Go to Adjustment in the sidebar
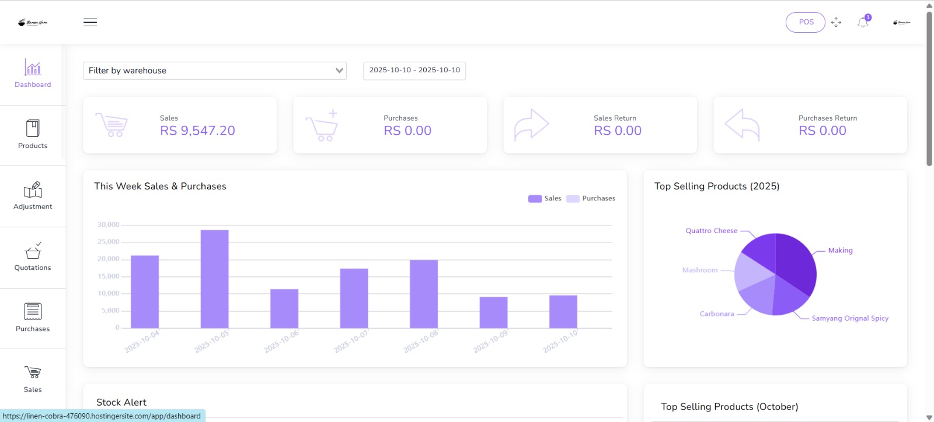This screenshot has width=934, height=422. point(33,189)
